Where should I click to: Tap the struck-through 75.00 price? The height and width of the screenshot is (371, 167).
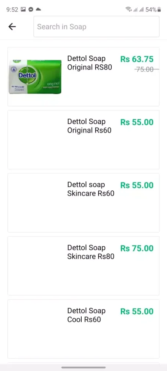(x=145, y=69)
